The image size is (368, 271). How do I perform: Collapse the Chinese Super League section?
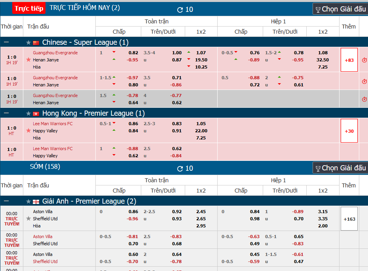point(6,42)
